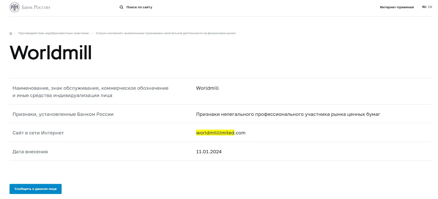This screenshot has width=438, height=199.
Task: Click the date '11.01.2024'
Action: [209, 152]
